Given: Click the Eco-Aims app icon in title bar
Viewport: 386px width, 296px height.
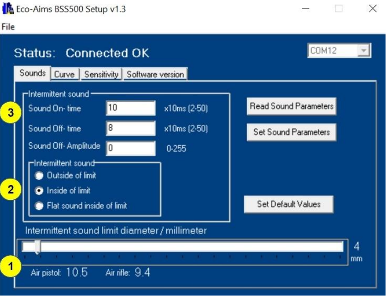Looking at the screenshot, I should tap(8, 9).
